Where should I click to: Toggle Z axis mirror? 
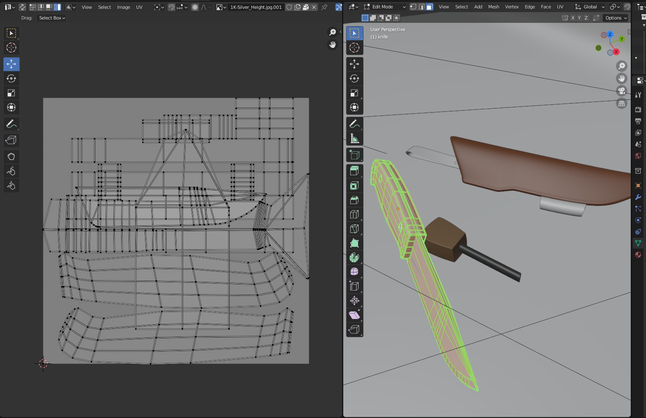tap(586, 18)
